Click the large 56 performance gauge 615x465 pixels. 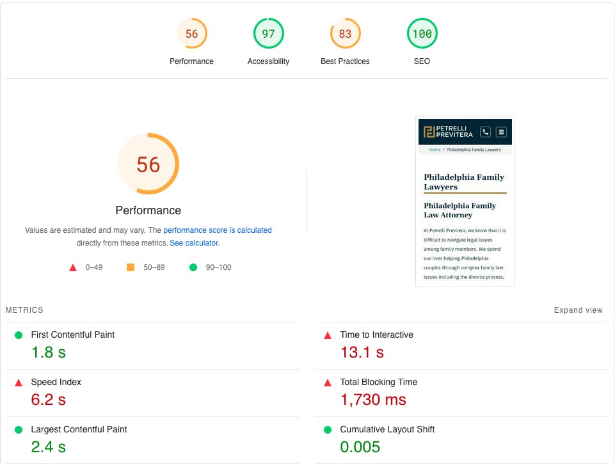pos(148,164)
